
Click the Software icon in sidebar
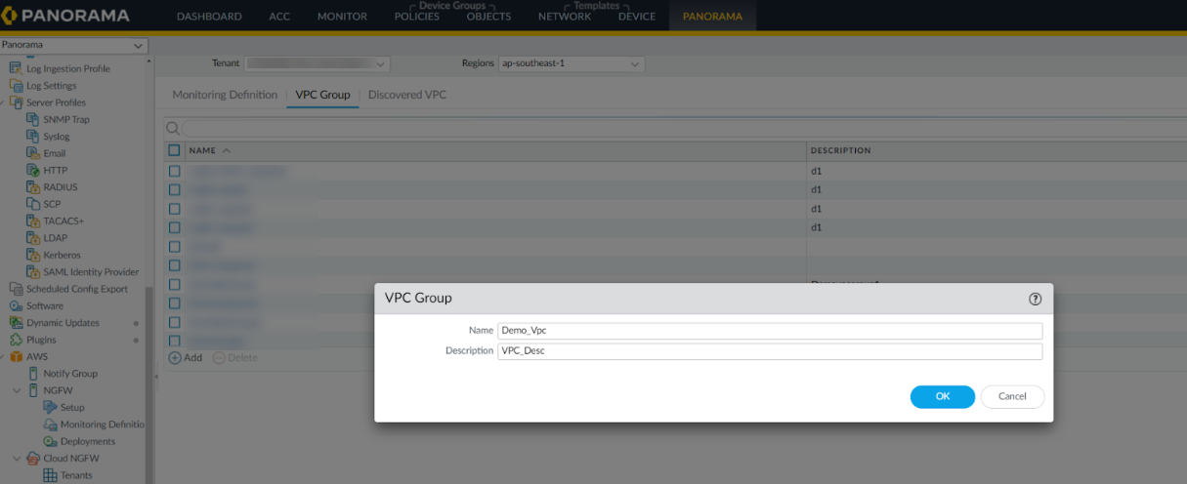[x=16, y=305]
